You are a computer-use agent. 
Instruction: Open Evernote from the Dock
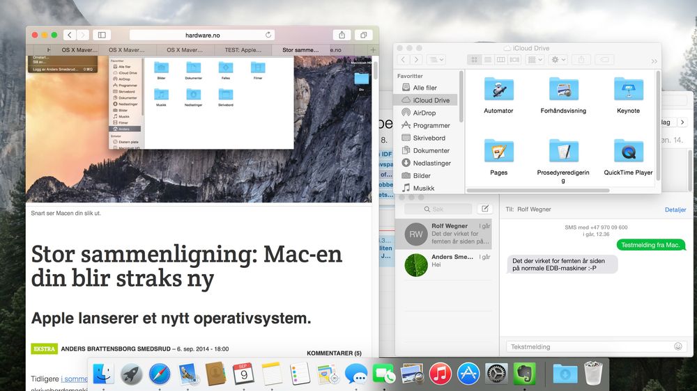click(525, 374)
